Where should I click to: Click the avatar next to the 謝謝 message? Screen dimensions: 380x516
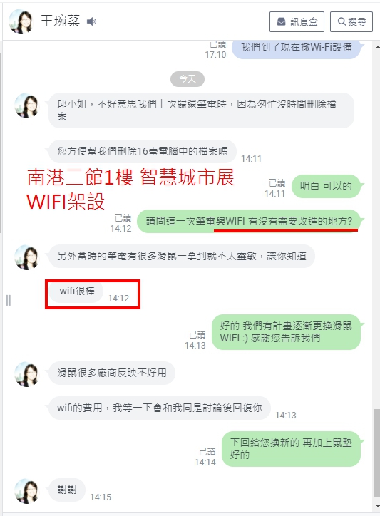click(26, 491)
